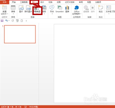Add a 批注 (comment)
Image resolution: width=115 pixels, height=108 pixels.
tap(101, 9)
